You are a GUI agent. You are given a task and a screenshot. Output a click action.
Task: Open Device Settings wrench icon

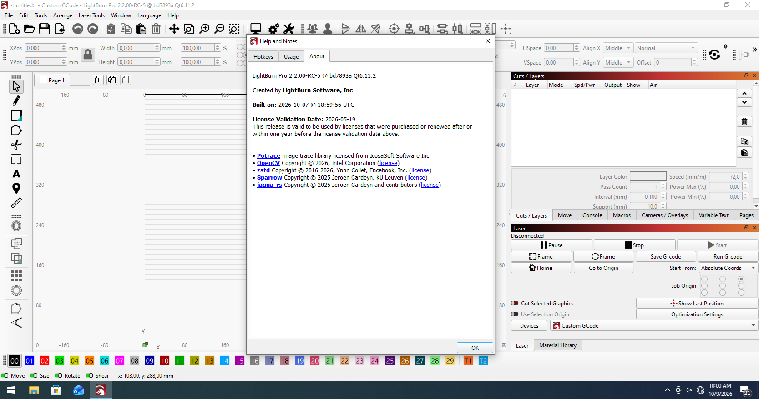click(289, 29)
